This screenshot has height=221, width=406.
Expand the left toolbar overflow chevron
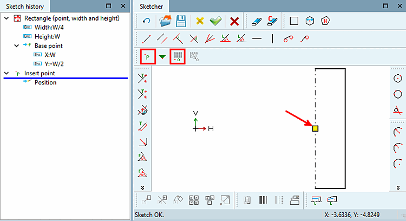[143, 187]
